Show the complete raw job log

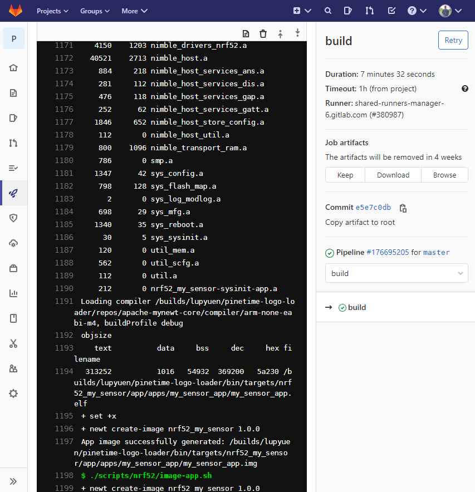[x=246, y=34]
